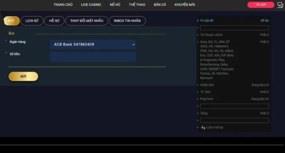Image resolution: width=285 pixels, height=153 pixels.
Task: Focus the Số tiền amount field
Action: (x=93, y=57)
